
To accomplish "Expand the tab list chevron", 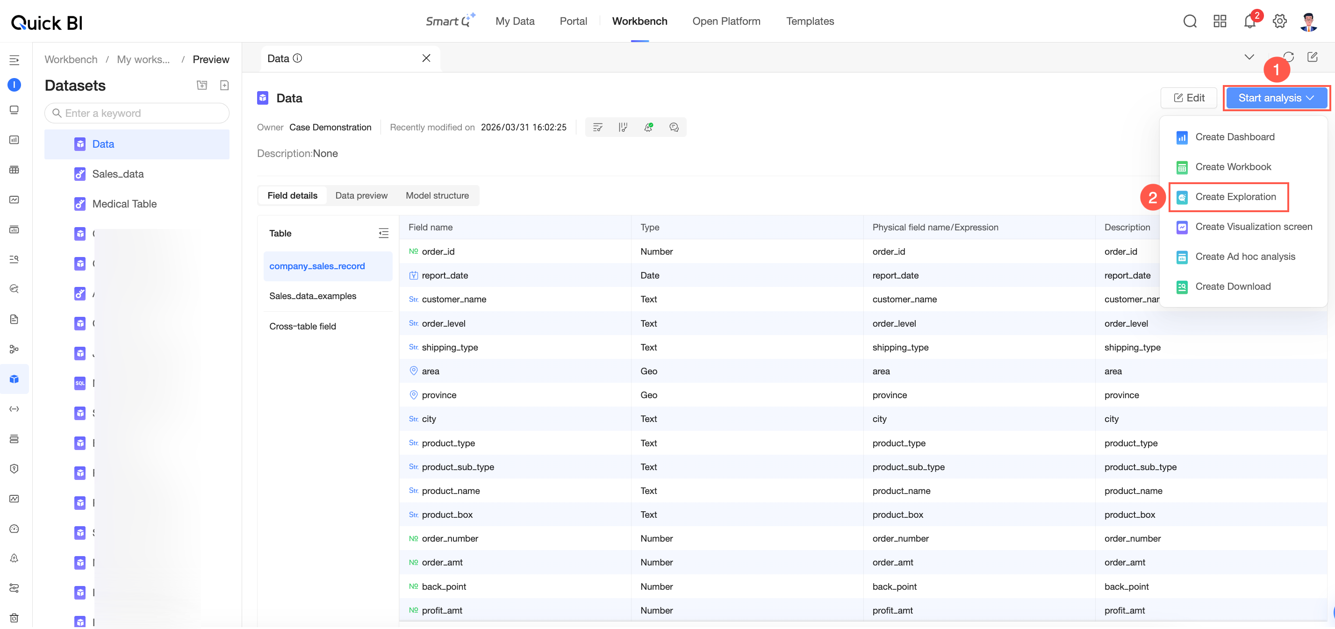I will click(1249, 57).
